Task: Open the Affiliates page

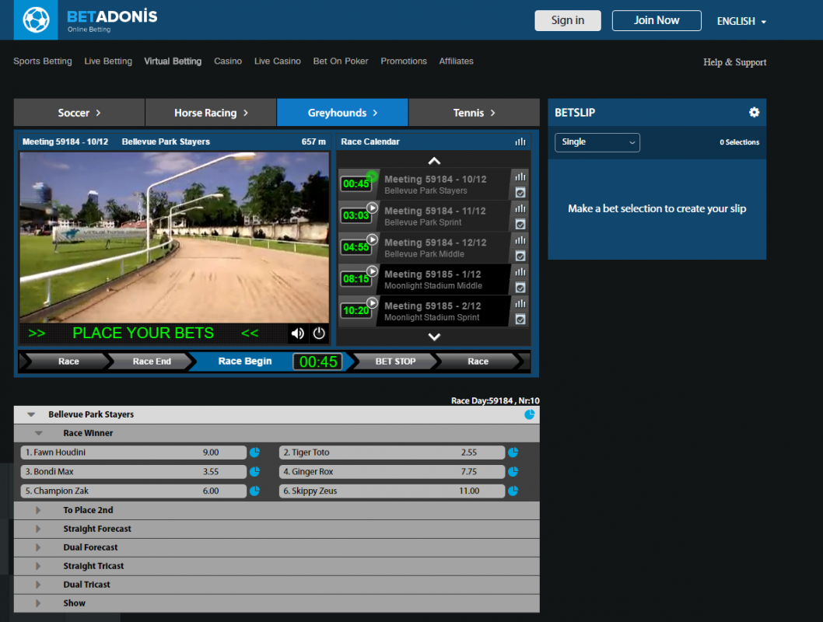Action: (456, 61)
